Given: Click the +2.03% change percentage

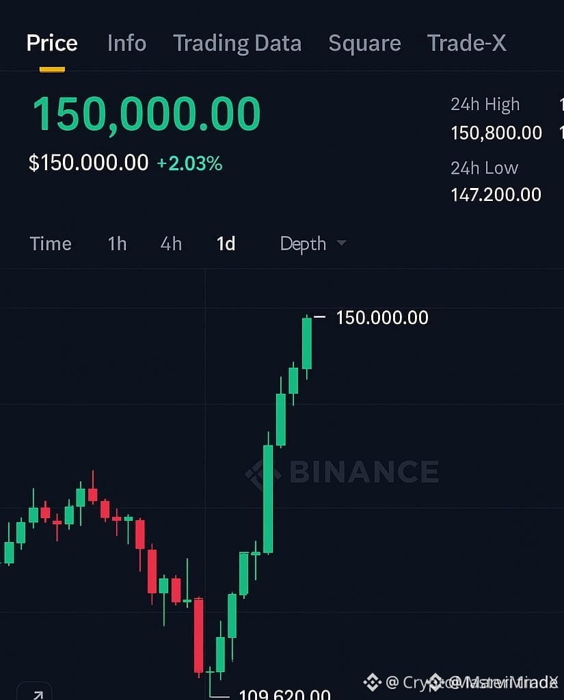Looking at the screenshot, I should click(x=189, y=163).
